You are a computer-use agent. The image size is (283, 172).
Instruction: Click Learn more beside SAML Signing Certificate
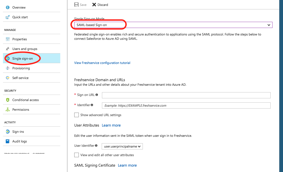[127, 165]
